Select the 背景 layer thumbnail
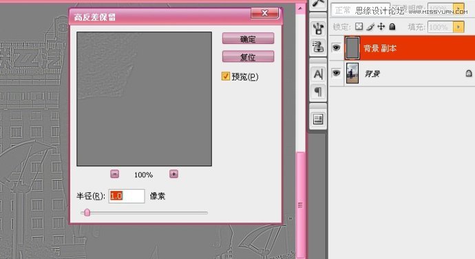 coord(352,73)
